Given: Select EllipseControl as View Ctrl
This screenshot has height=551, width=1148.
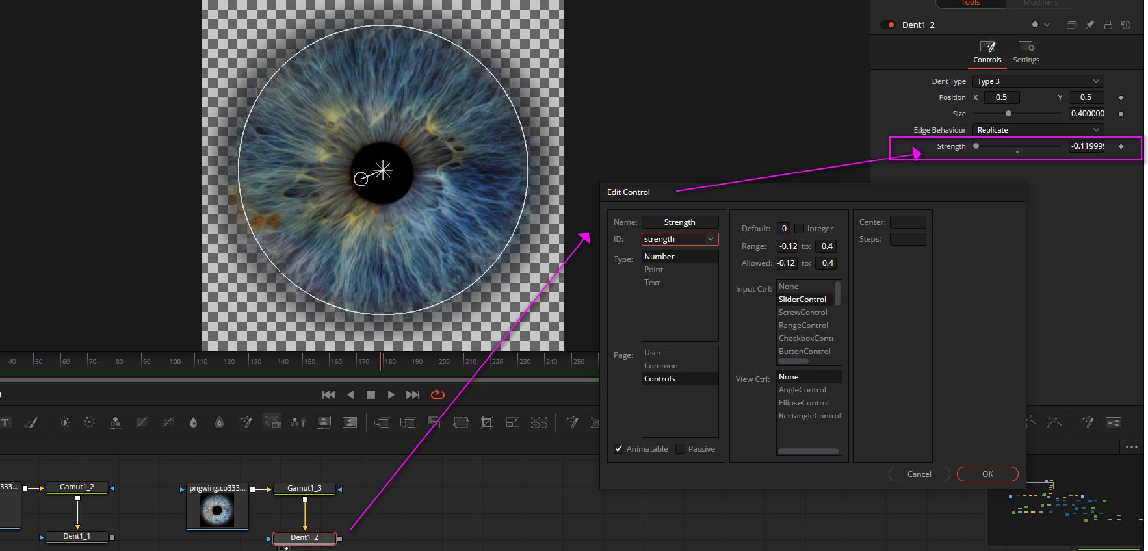Looking at the screenshot, I should (809, 403).
